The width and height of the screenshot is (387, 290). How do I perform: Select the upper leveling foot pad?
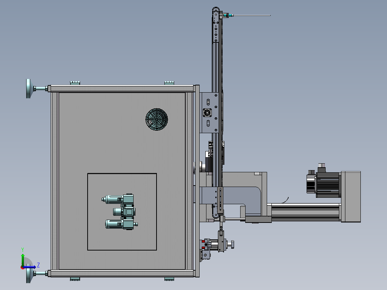28,89
